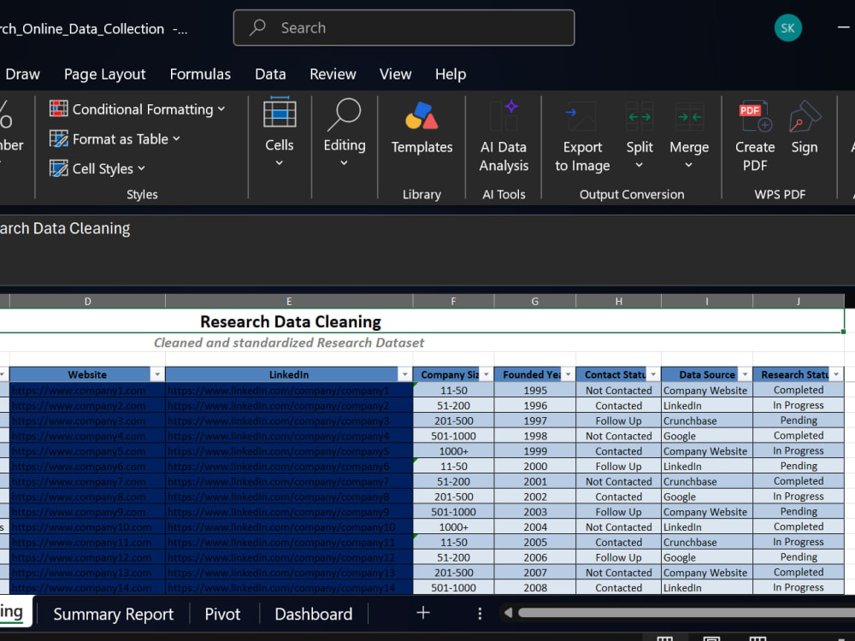Switch to Summary Report sheet
This screenshot has width=855, height=641.
point(114,615)
